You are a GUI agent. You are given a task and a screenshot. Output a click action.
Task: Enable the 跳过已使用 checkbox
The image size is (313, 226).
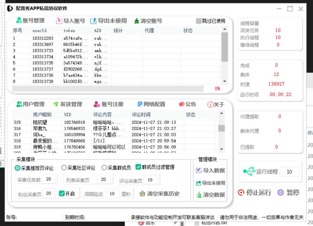(199, 21)
